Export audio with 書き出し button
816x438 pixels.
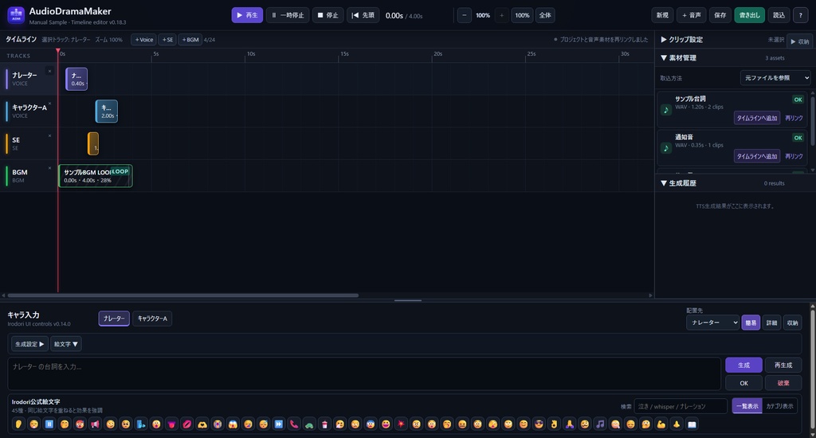[749, 15]
